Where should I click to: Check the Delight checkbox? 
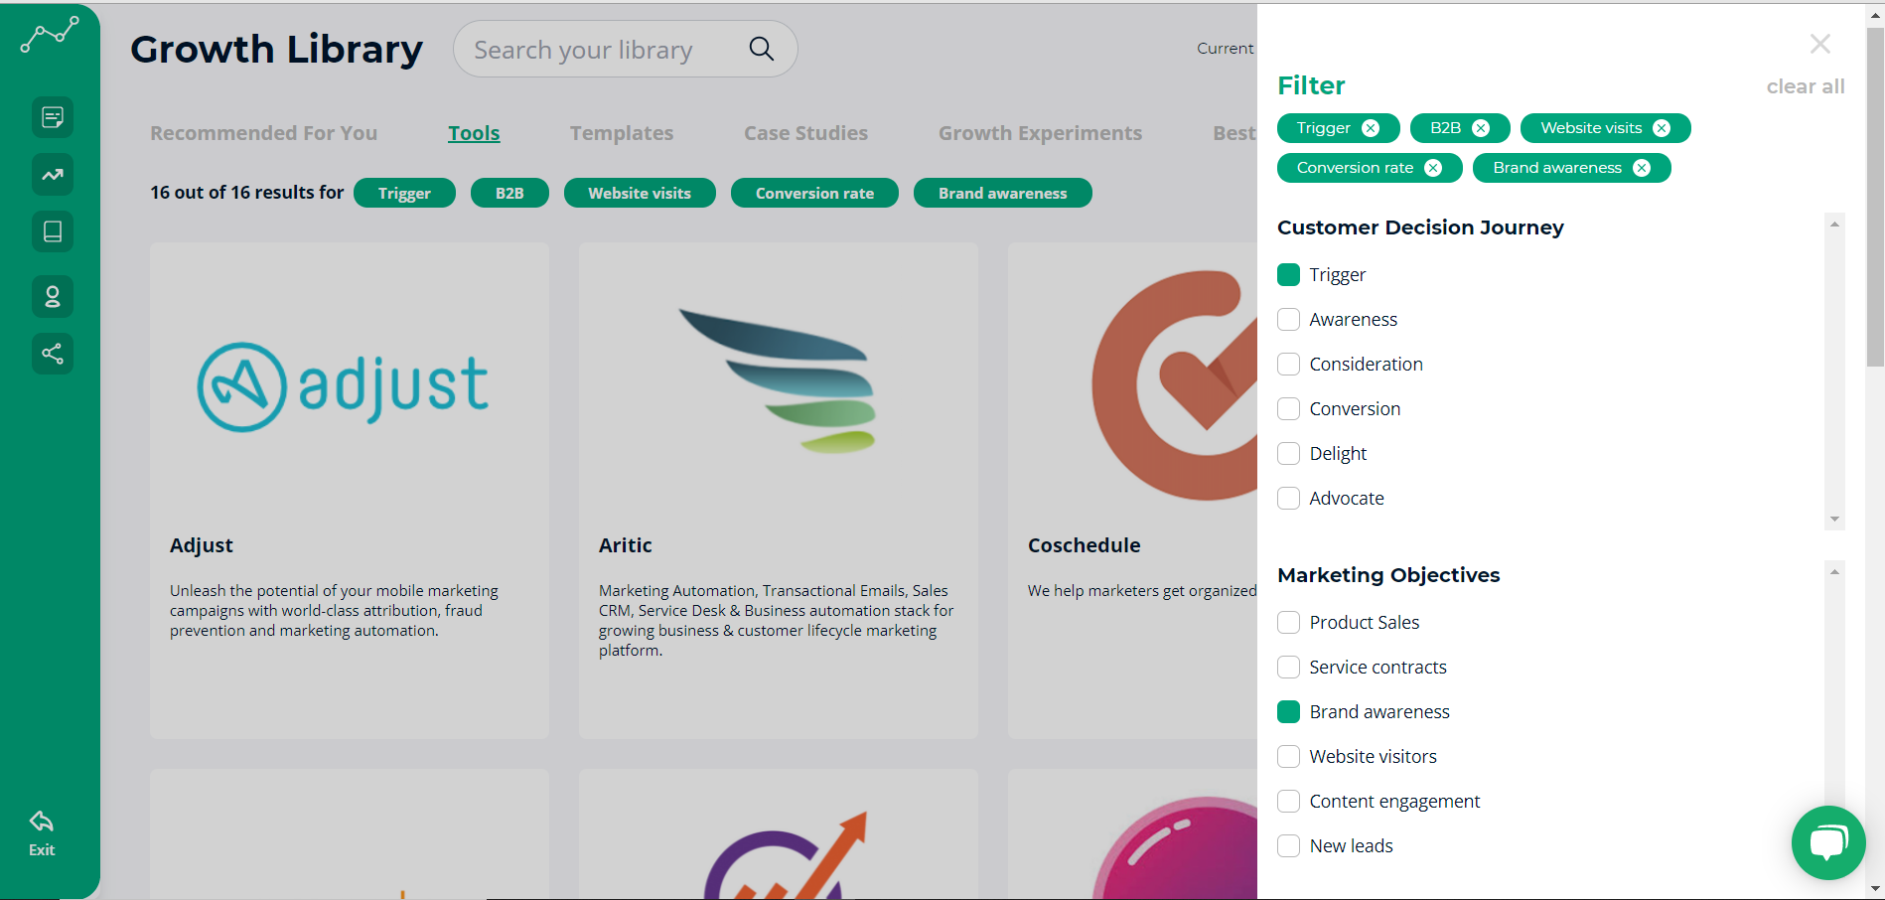click(1289, 454)
